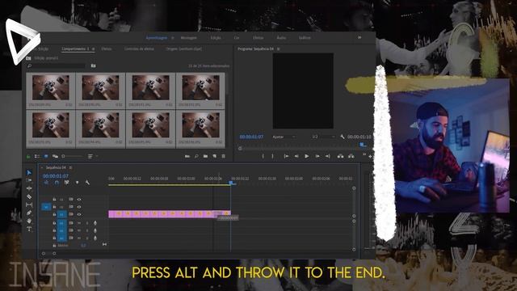517x291 pixels.
Task: Switch to the Edição workspace
Action: coord(216,38)
